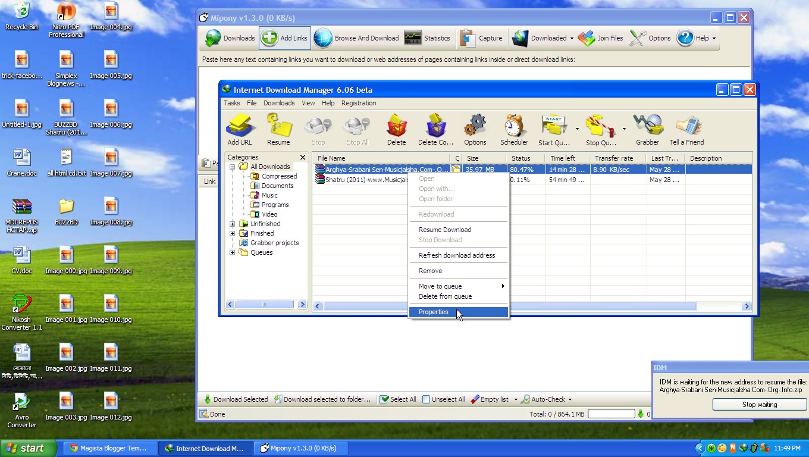Open Stop Queue dropdown arrow
This screenshot has width=809, height=457.
coord(624,129)
